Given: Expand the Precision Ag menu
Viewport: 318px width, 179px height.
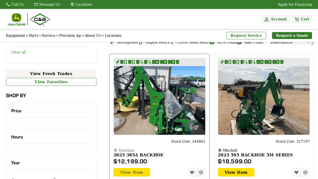Looking at the screenshot, I should [72, 35].
